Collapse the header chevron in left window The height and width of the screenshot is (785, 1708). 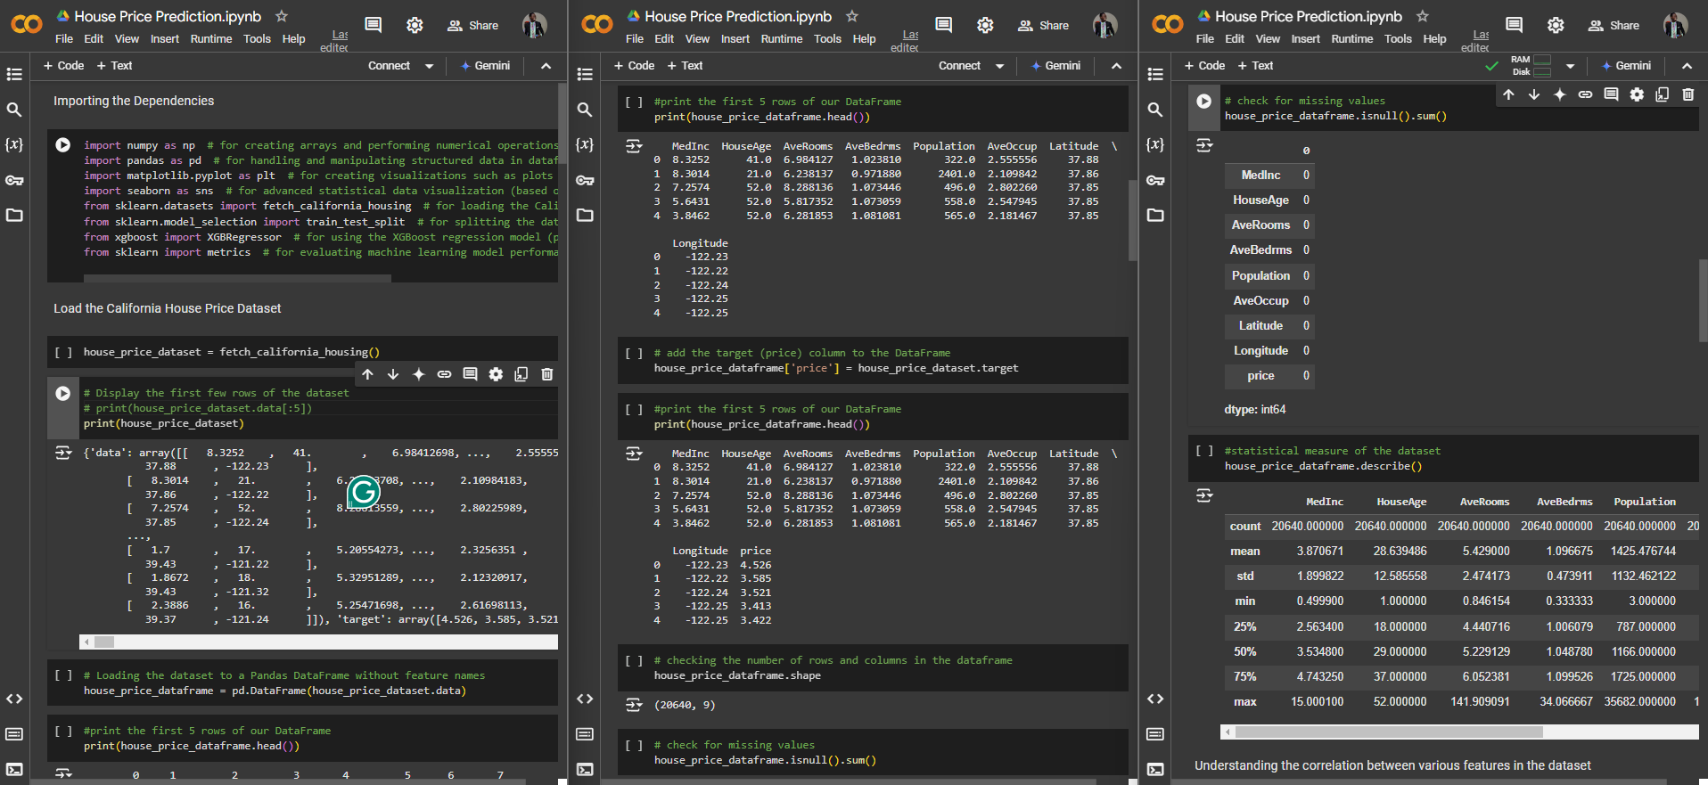tap(546, 66)
